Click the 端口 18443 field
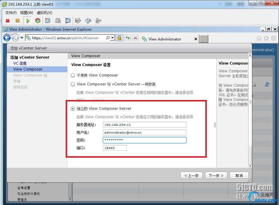279x205 pixels. [115, 148]
